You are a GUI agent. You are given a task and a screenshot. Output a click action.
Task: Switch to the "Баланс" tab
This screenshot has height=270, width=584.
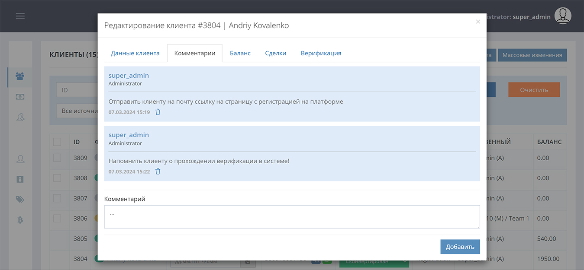tap(240, 53)
